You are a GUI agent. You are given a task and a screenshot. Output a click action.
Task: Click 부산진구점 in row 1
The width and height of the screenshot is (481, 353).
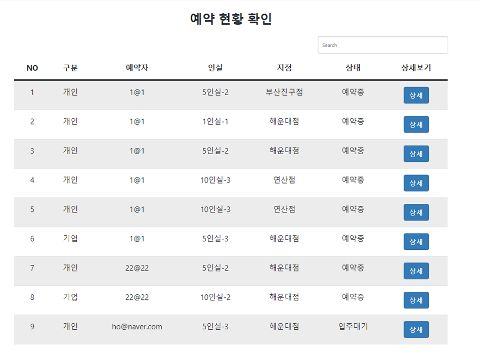tap(284, 92)
